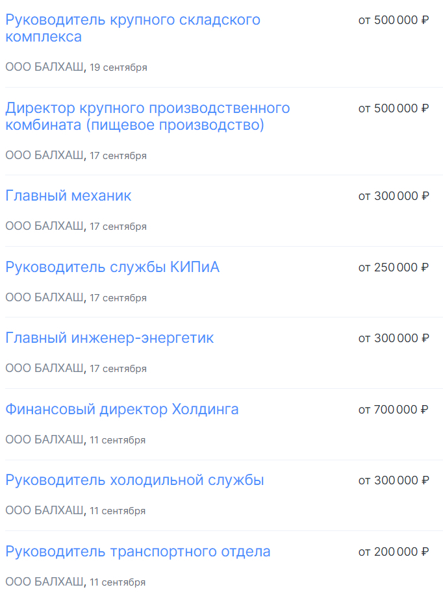
Task: Click the от 250 000 ₽ salary
Action: click(394, 267)
